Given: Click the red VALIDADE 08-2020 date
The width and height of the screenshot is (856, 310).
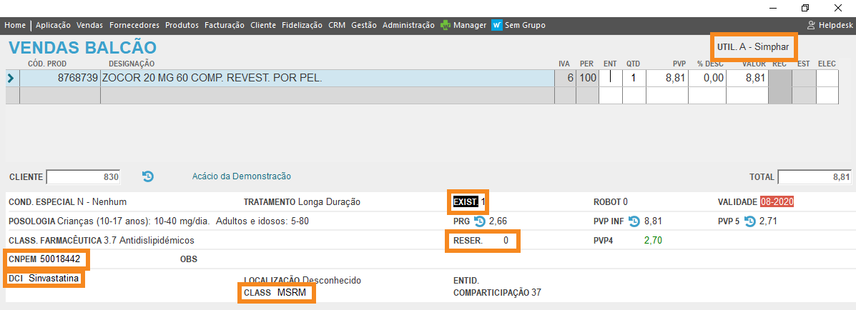Looking at the screenshot, I should click(777, 202).
